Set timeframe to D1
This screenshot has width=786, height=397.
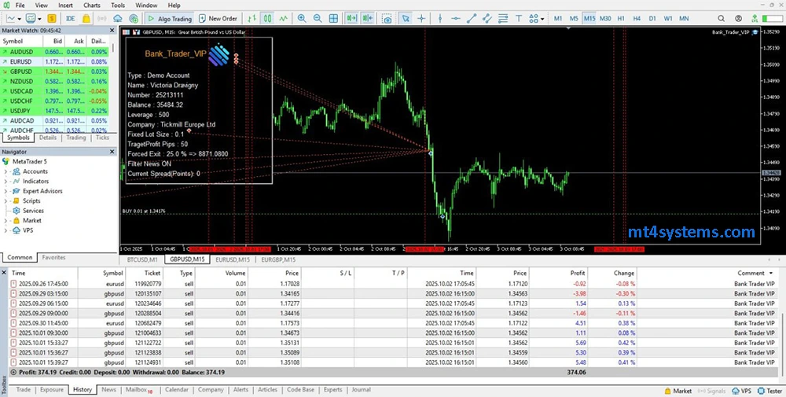pos(652,19)
